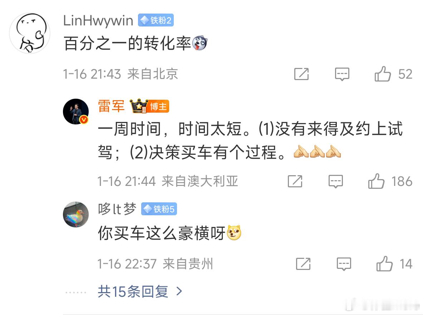This screenshot has height=315, width=423.
Task: Tap the 铁粉2 fan badge
Action: (x=156, y=20)
